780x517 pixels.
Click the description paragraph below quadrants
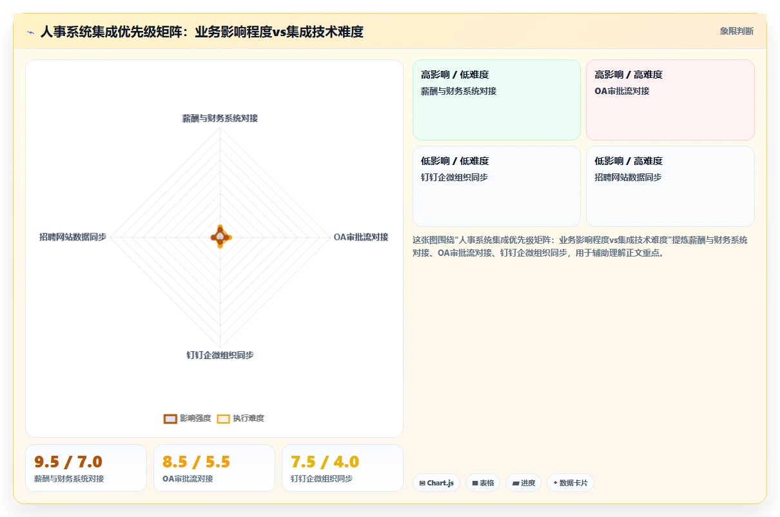pos(580,246)
